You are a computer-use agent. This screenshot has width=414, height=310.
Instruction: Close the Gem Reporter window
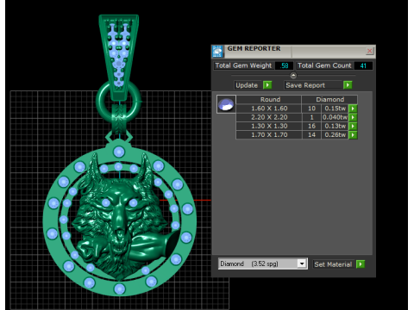(369, 51)
